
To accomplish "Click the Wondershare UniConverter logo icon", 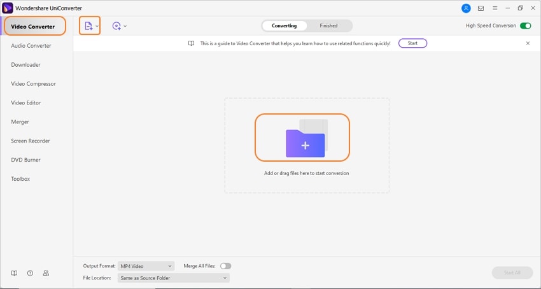I will (8, 8).
